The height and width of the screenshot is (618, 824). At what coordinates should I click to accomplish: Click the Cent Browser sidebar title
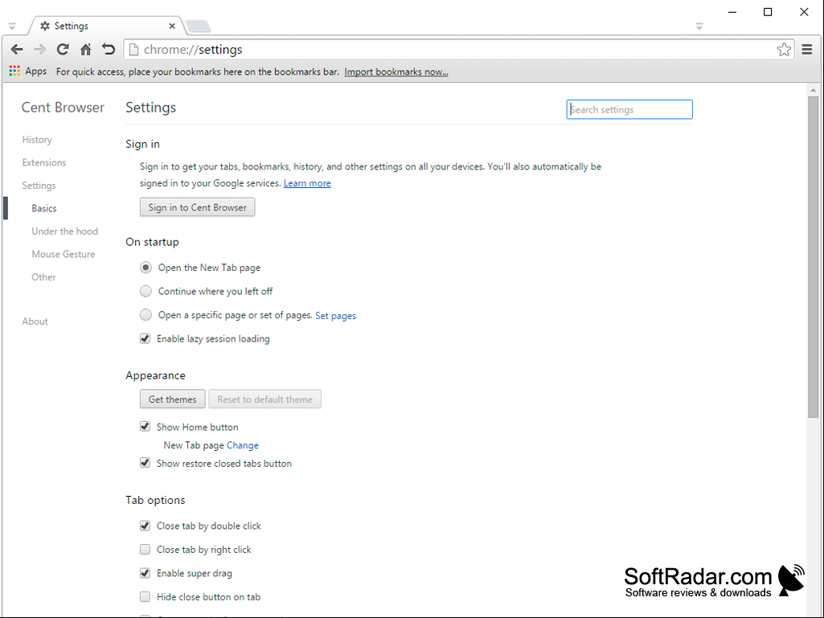point(63,107)
